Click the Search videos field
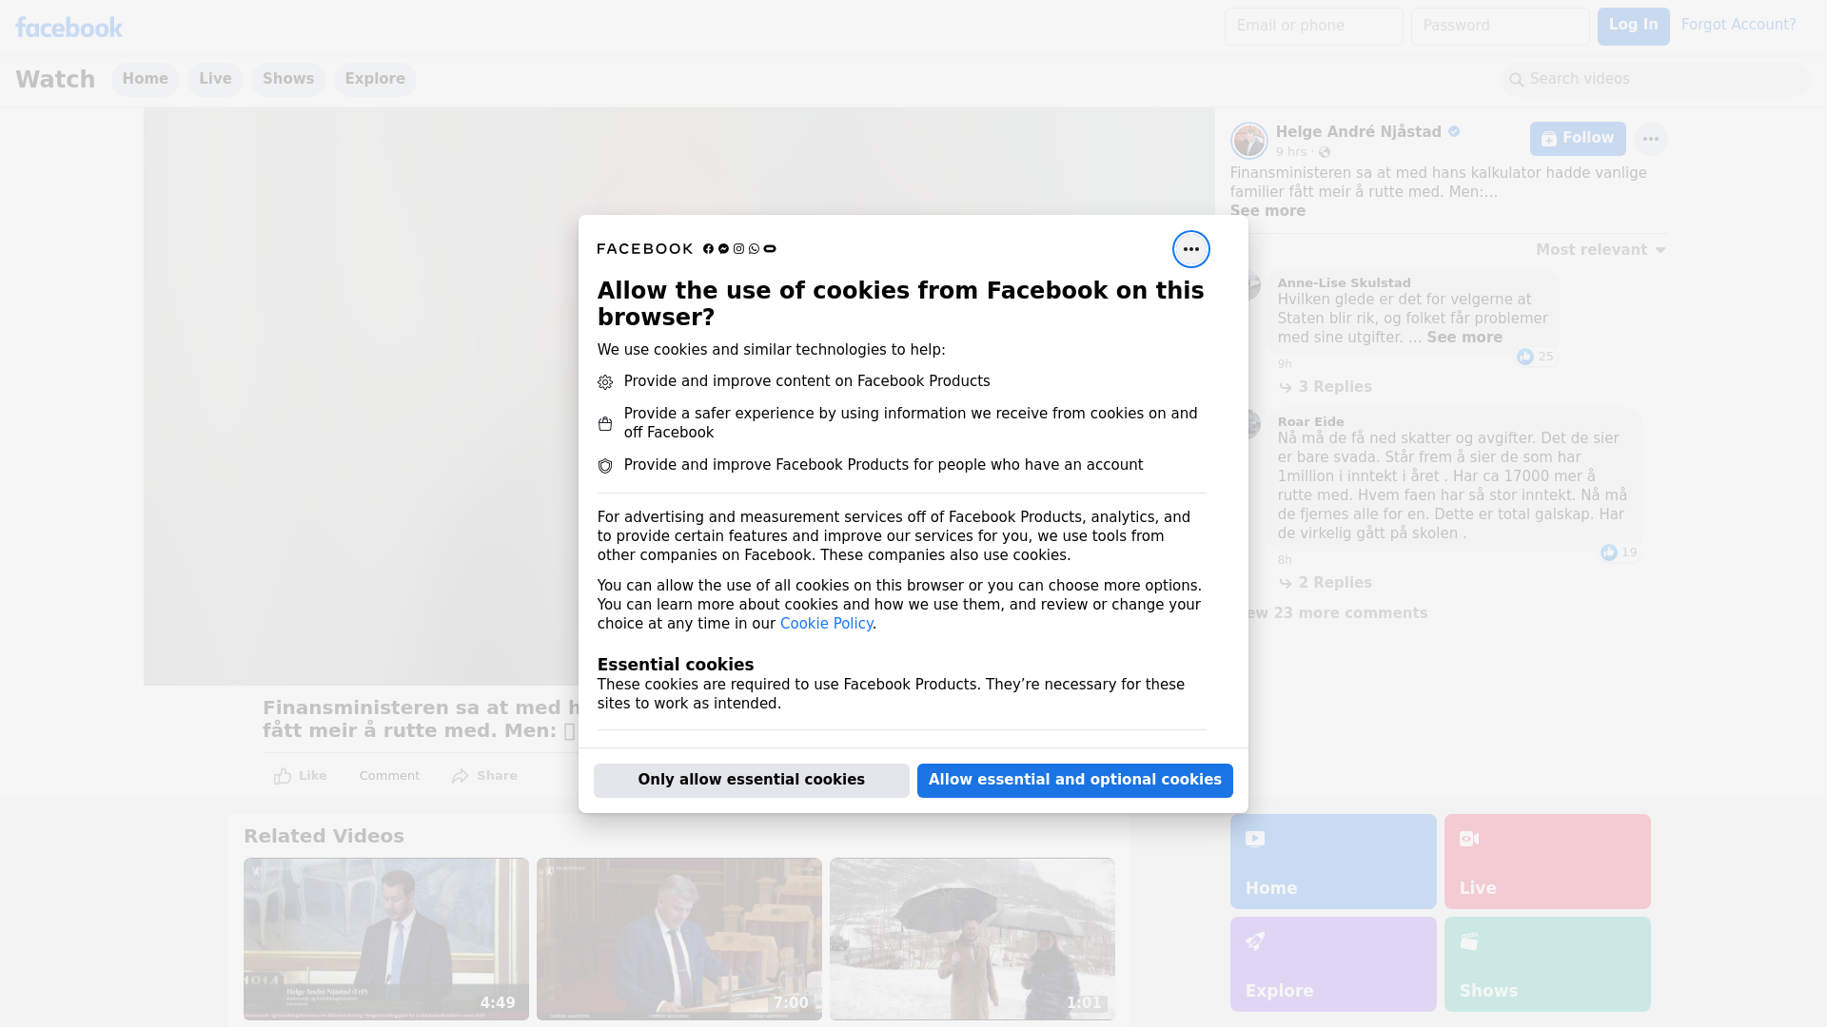 pyautogui.click(x=1656, y=80)
